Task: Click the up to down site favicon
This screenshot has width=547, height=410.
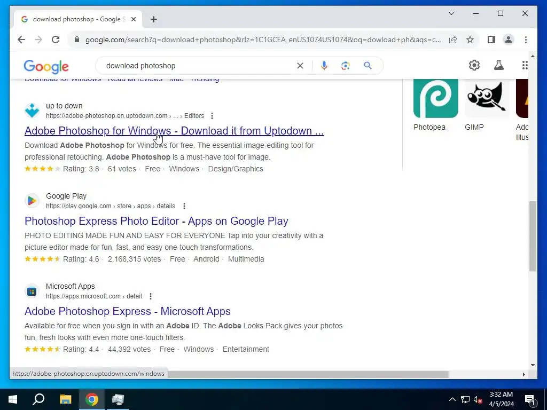Action: [32, 111]
